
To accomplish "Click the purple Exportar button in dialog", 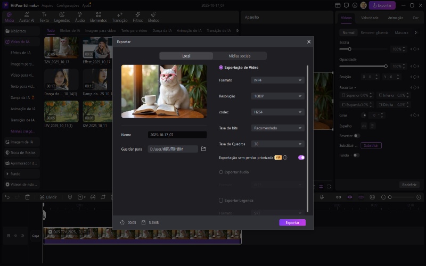I will [292, 222].
